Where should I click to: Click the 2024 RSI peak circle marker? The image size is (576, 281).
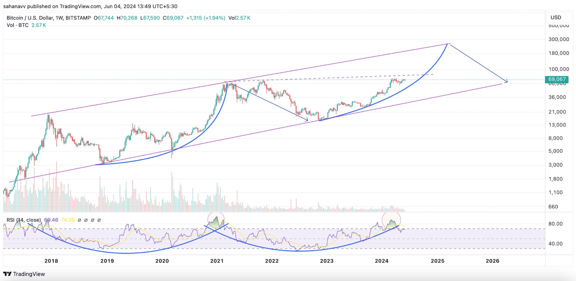pyautogui.click(x=391, y=220)
